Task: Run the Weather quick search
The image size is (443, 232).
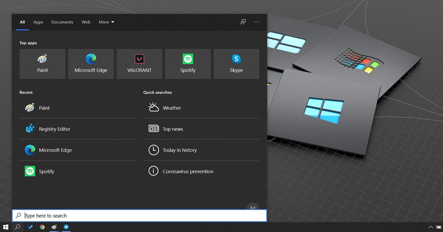Action: (201, 108)
